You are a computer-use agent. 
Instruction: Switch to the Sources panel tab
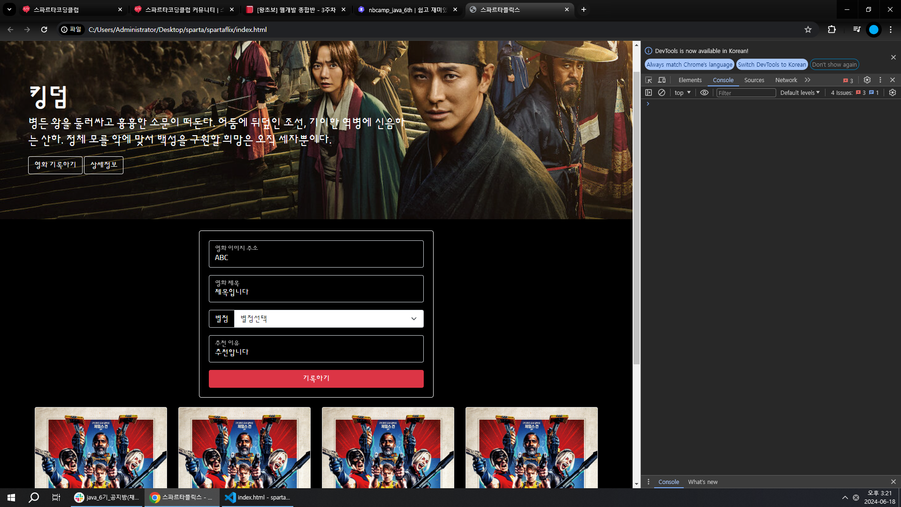pos(754,80)
